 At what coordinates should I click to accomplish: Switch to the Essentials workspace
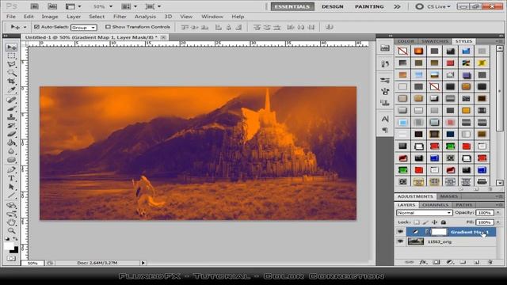[x=292, y=6]
